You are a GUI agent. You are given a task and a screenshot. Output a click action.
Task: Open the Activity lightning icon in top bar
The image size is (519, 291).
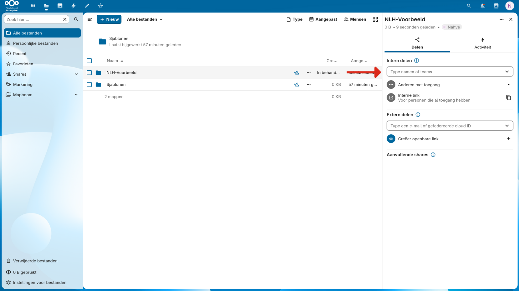(x=74, y=6)
